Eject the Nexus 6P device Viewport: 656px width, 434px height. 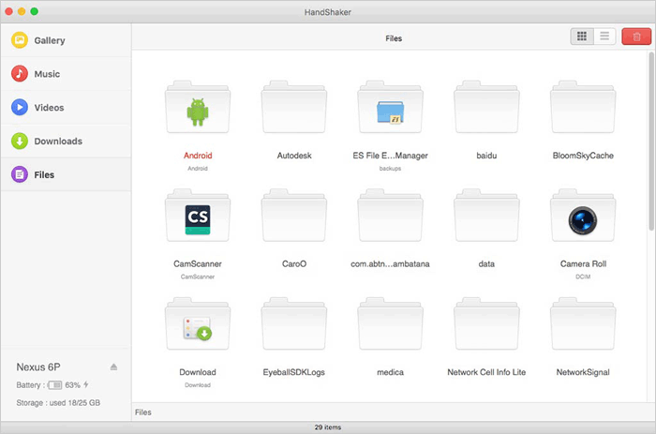click(x=114, y=367)
